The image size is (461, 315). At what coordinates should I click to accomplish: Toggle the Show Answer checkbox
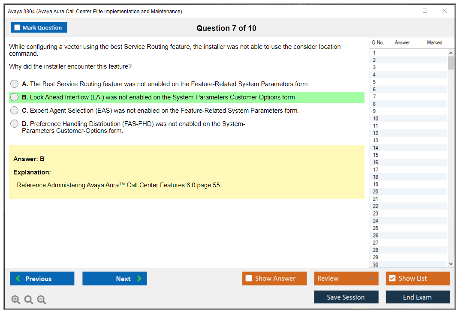249,279
